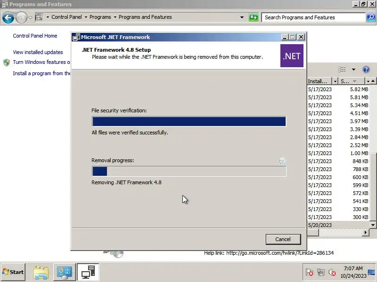The image size is (377, 282).
Task: Click the Programs breadcrumb segment
Action: pos(100,17)
